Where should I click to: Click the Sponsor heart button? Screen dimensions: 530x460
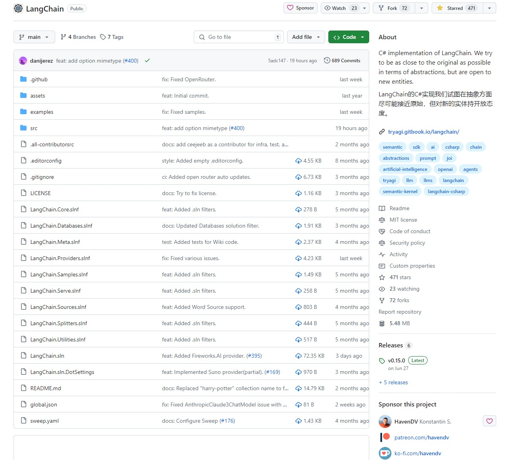[301, 8]
